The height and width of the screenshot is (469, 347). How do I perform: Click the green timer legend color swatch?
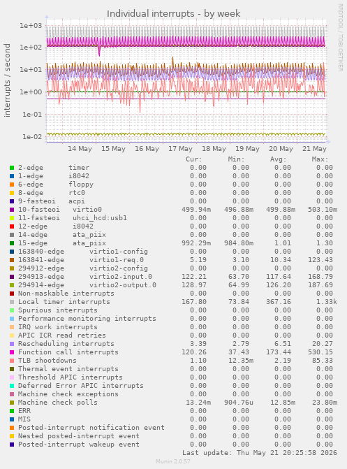[x=12, y=168]
